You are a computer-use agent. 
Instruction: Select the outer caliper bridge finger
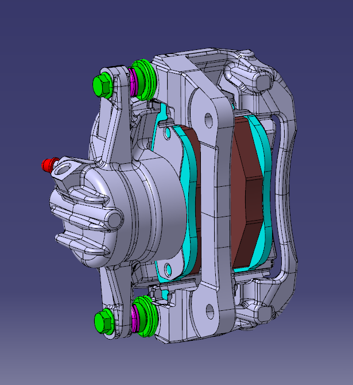point(285,194)
